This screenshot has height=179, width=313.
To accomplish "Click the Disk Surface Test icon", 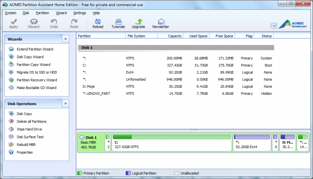I will coord(11,137).
